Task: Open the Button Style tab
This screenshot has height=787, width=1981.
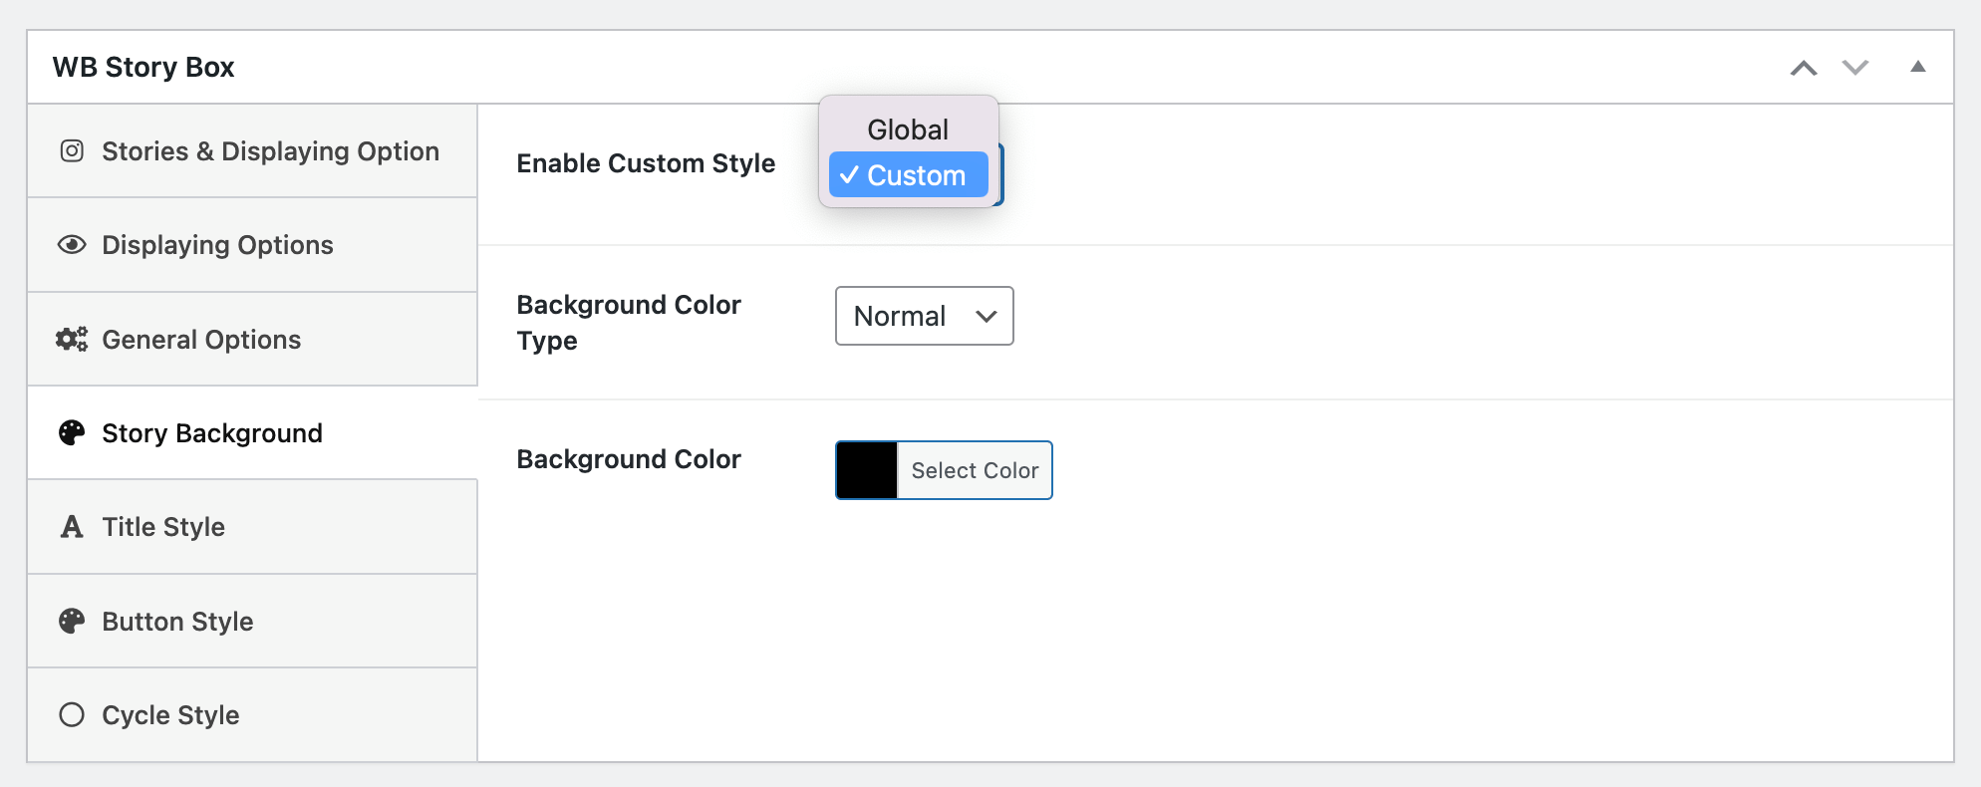Action: 177,622
